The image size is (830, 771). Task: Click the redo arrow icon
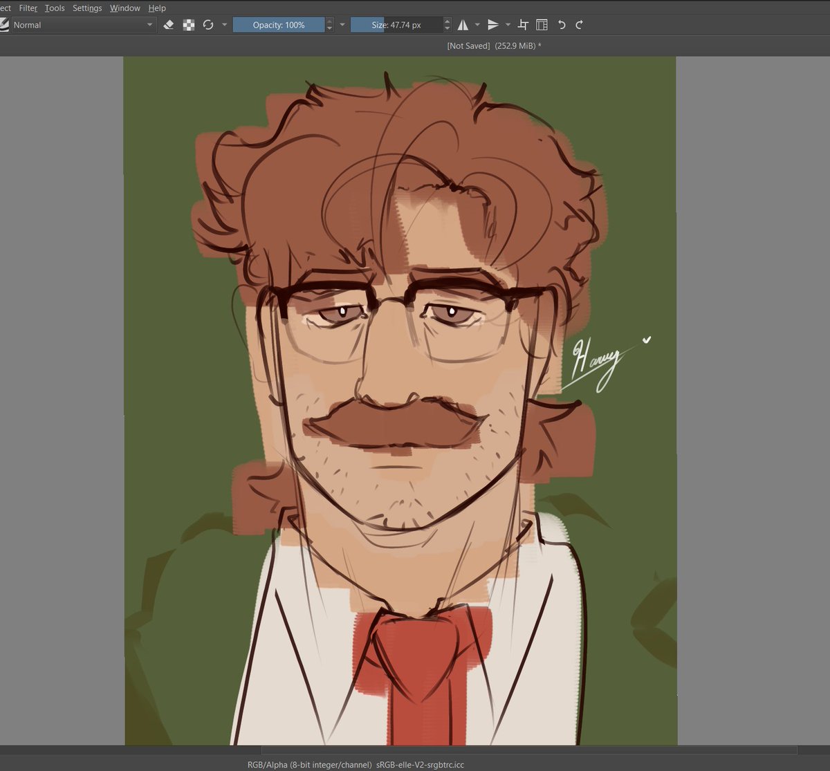(579, 25)
